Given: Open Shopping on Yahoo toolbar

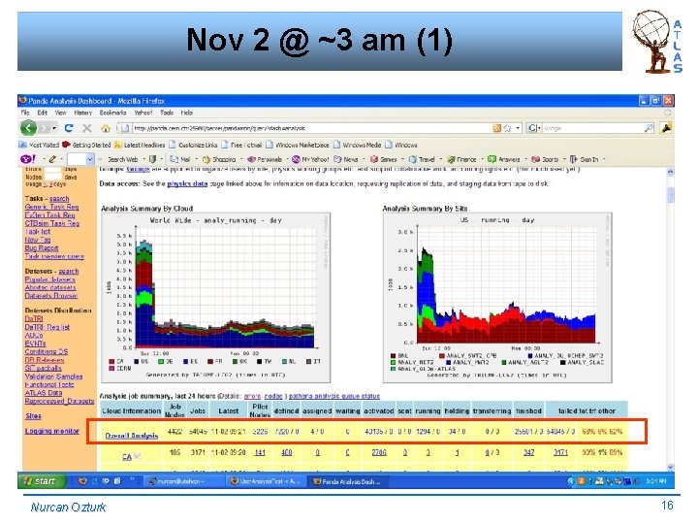Looking at the screenshot, I should pyautogui.click(x=219, y=159).
